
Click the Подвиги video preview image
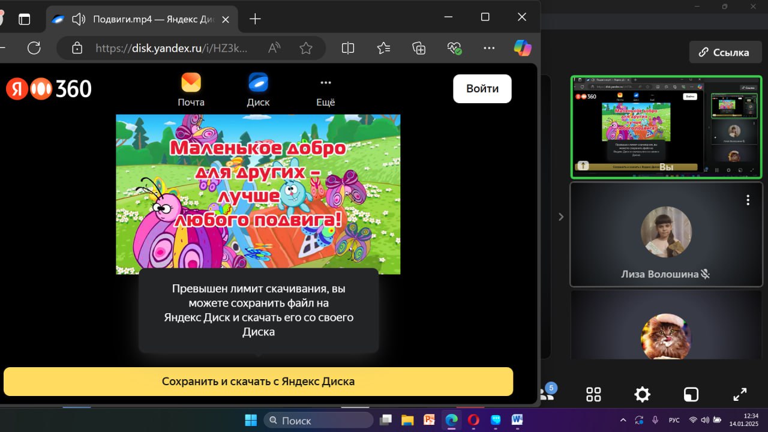pos(258,194)
